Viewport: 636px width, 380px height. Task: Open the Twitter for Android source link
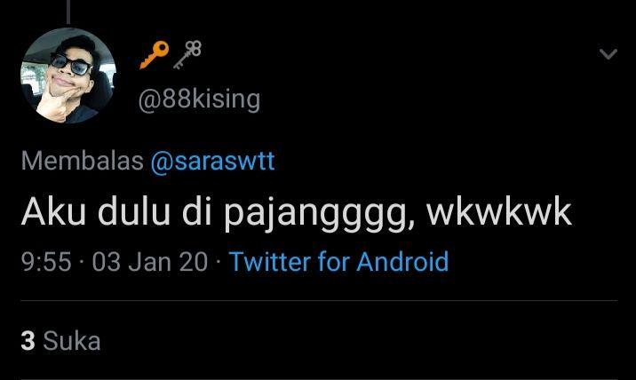coord(339,261)
